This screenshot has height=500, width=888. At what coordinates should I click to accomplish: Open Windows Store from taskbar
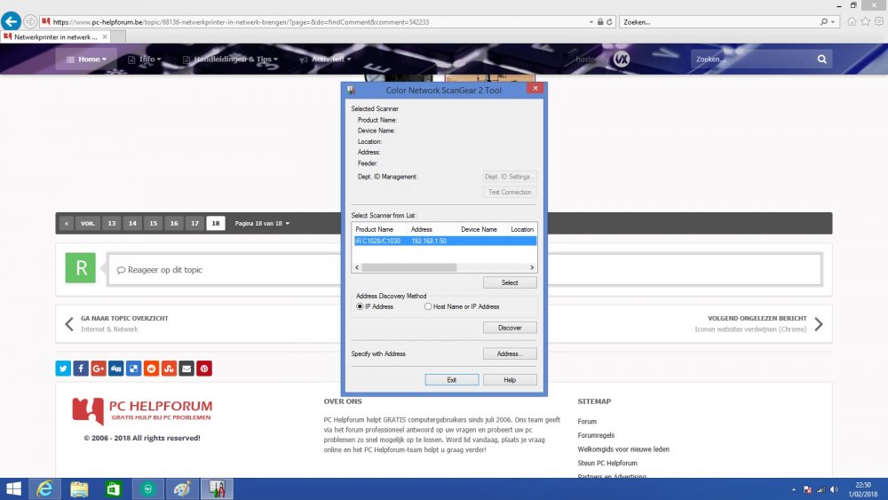[x=114, y=488]
